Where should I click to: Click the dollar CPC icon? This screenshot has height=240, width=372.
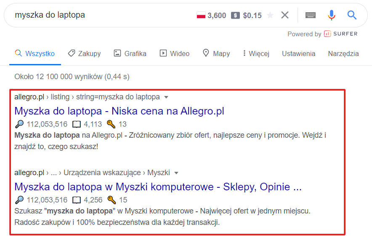pos(235,16)
